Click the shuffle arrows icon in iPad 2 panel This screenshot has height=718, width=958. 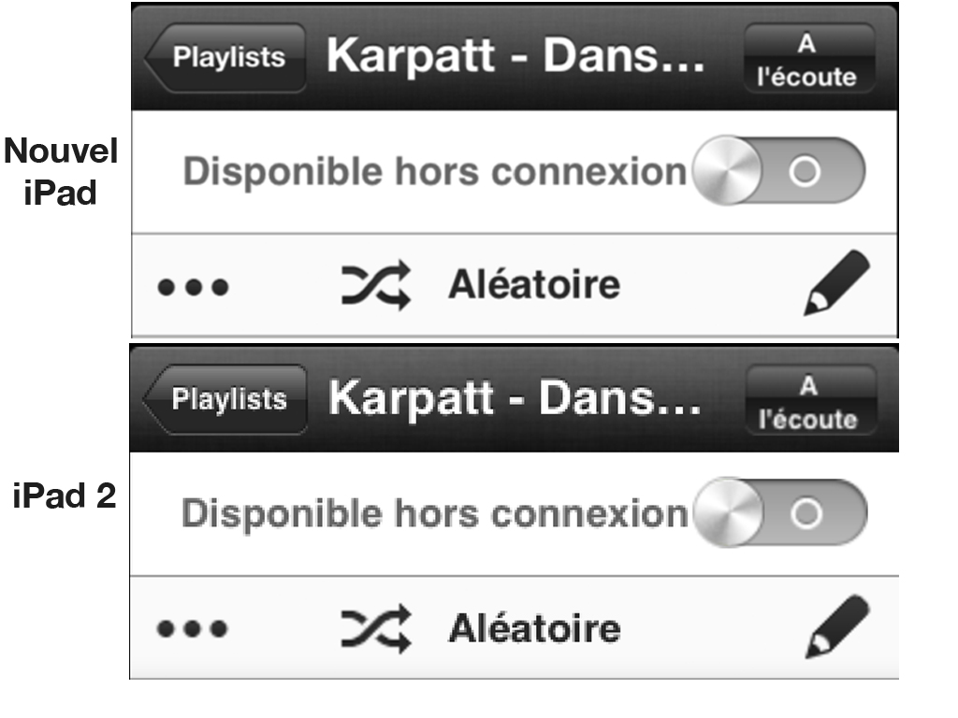[x=376, y=628]
